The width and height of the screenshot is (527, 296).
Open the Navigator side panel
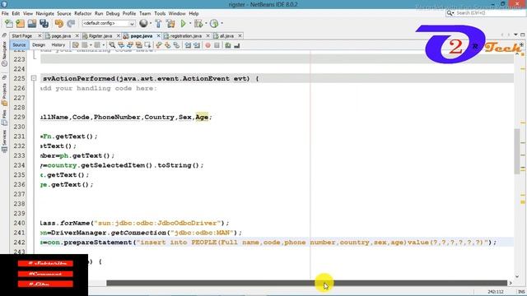[x=4, y=53]
